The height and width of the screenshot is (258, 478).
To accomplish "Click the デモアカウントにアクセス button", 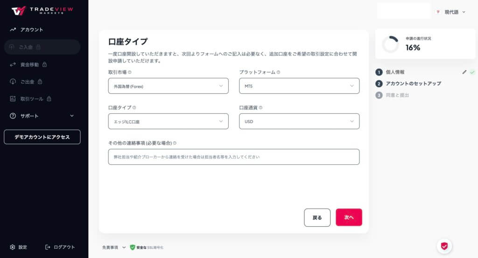I will [42, 137].
